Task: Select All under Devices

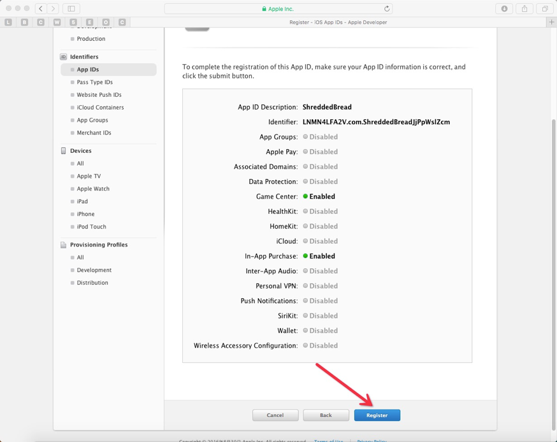Action: 80,164
